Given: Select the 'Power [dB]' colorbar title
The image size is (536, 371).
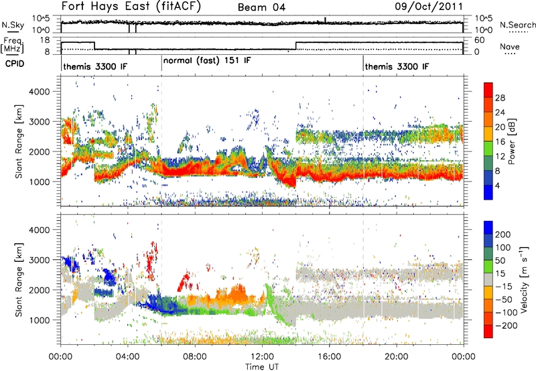Looking at the screenshot, I should coord(511,141).
